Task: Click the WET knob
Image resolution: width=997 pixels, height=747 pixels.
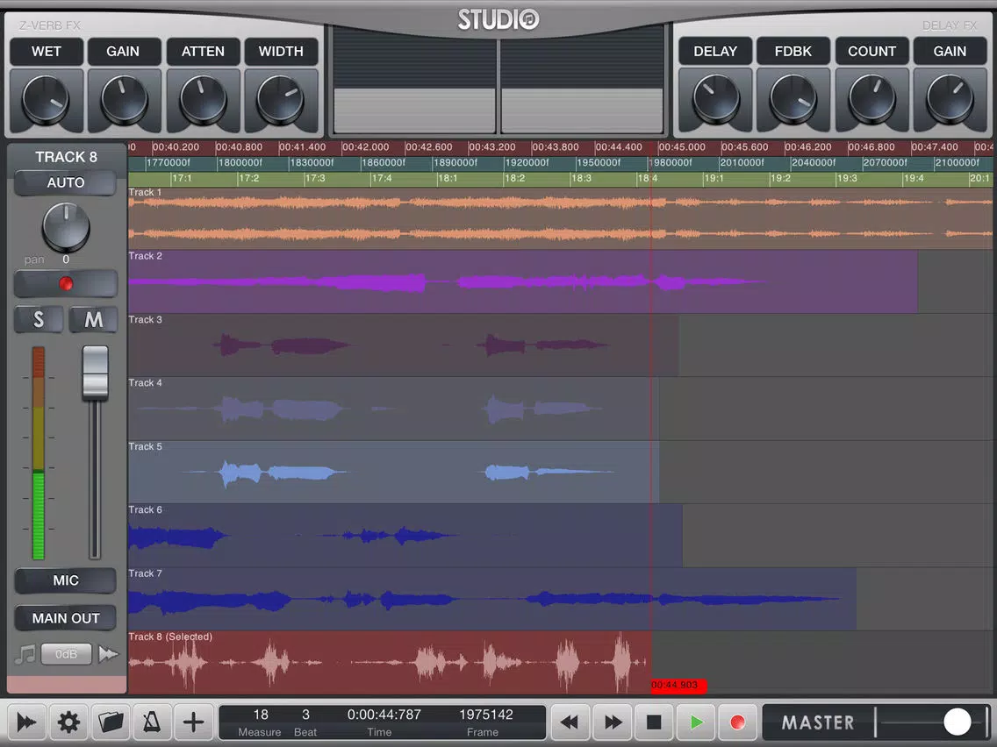Action: (46, 100)
